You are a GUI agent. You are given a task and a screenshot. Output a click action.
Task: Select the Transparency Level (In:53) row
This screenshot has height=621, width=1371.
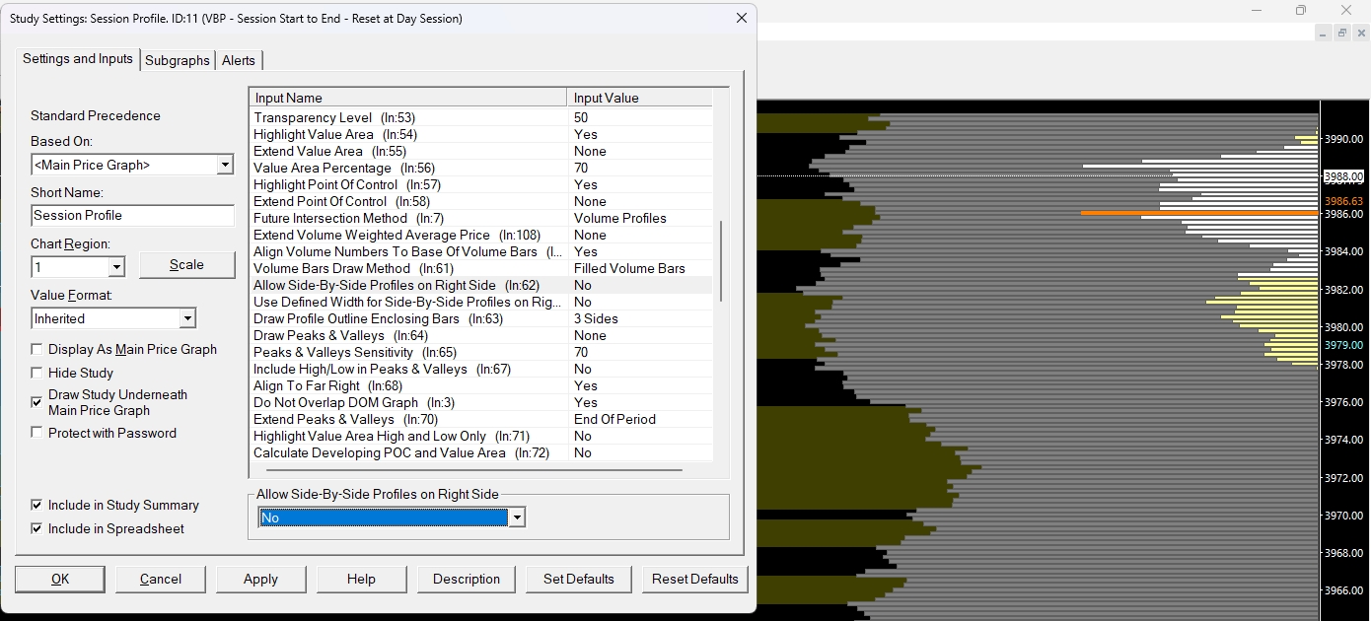point(481,117)
